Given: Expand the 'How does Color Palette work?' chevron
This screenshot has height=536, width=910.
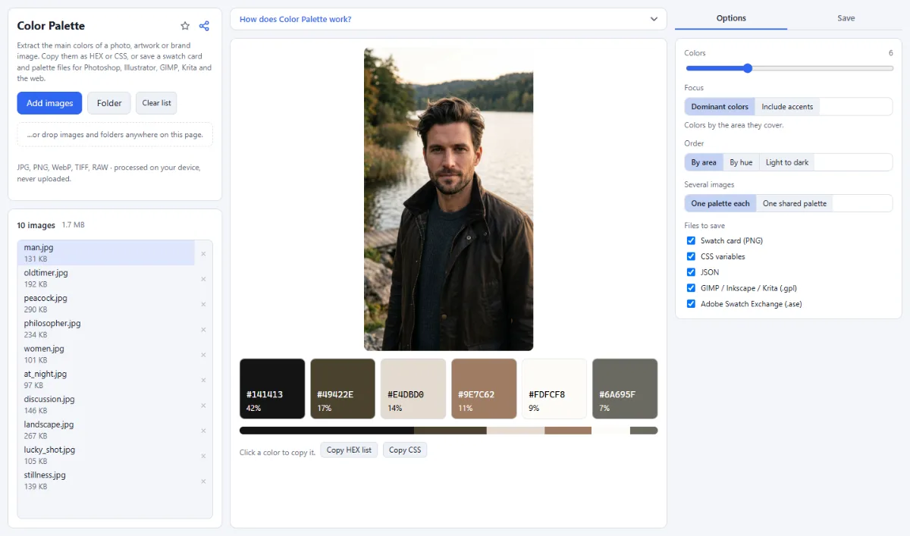Looking at the screenshot, I should (x=654, y=19).
